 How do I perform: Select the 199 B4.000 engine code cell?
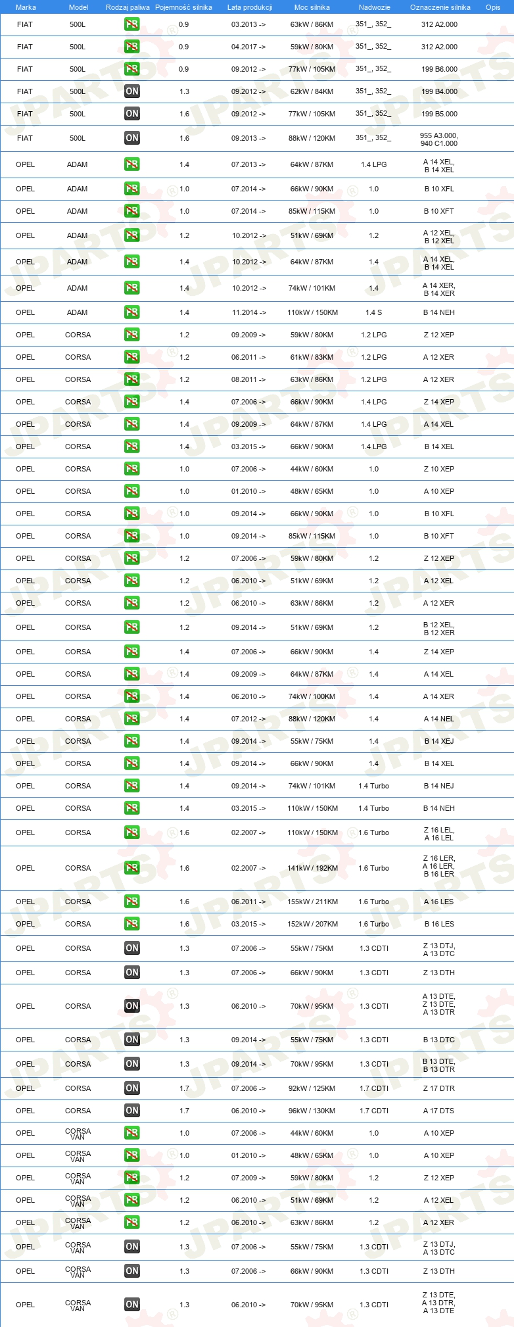[439, 91]
